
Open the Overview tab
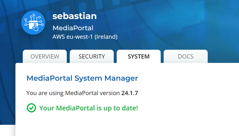click(45, 57)
